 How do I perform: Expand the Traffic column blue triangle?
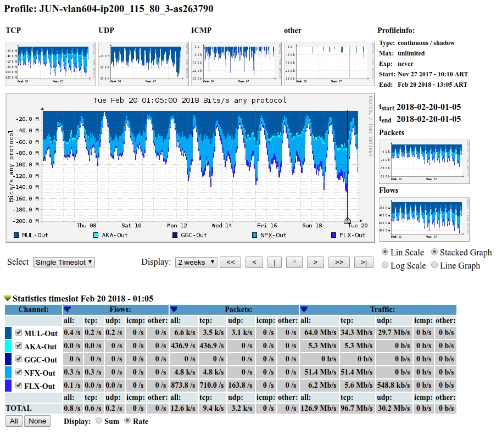pos(304,310)
